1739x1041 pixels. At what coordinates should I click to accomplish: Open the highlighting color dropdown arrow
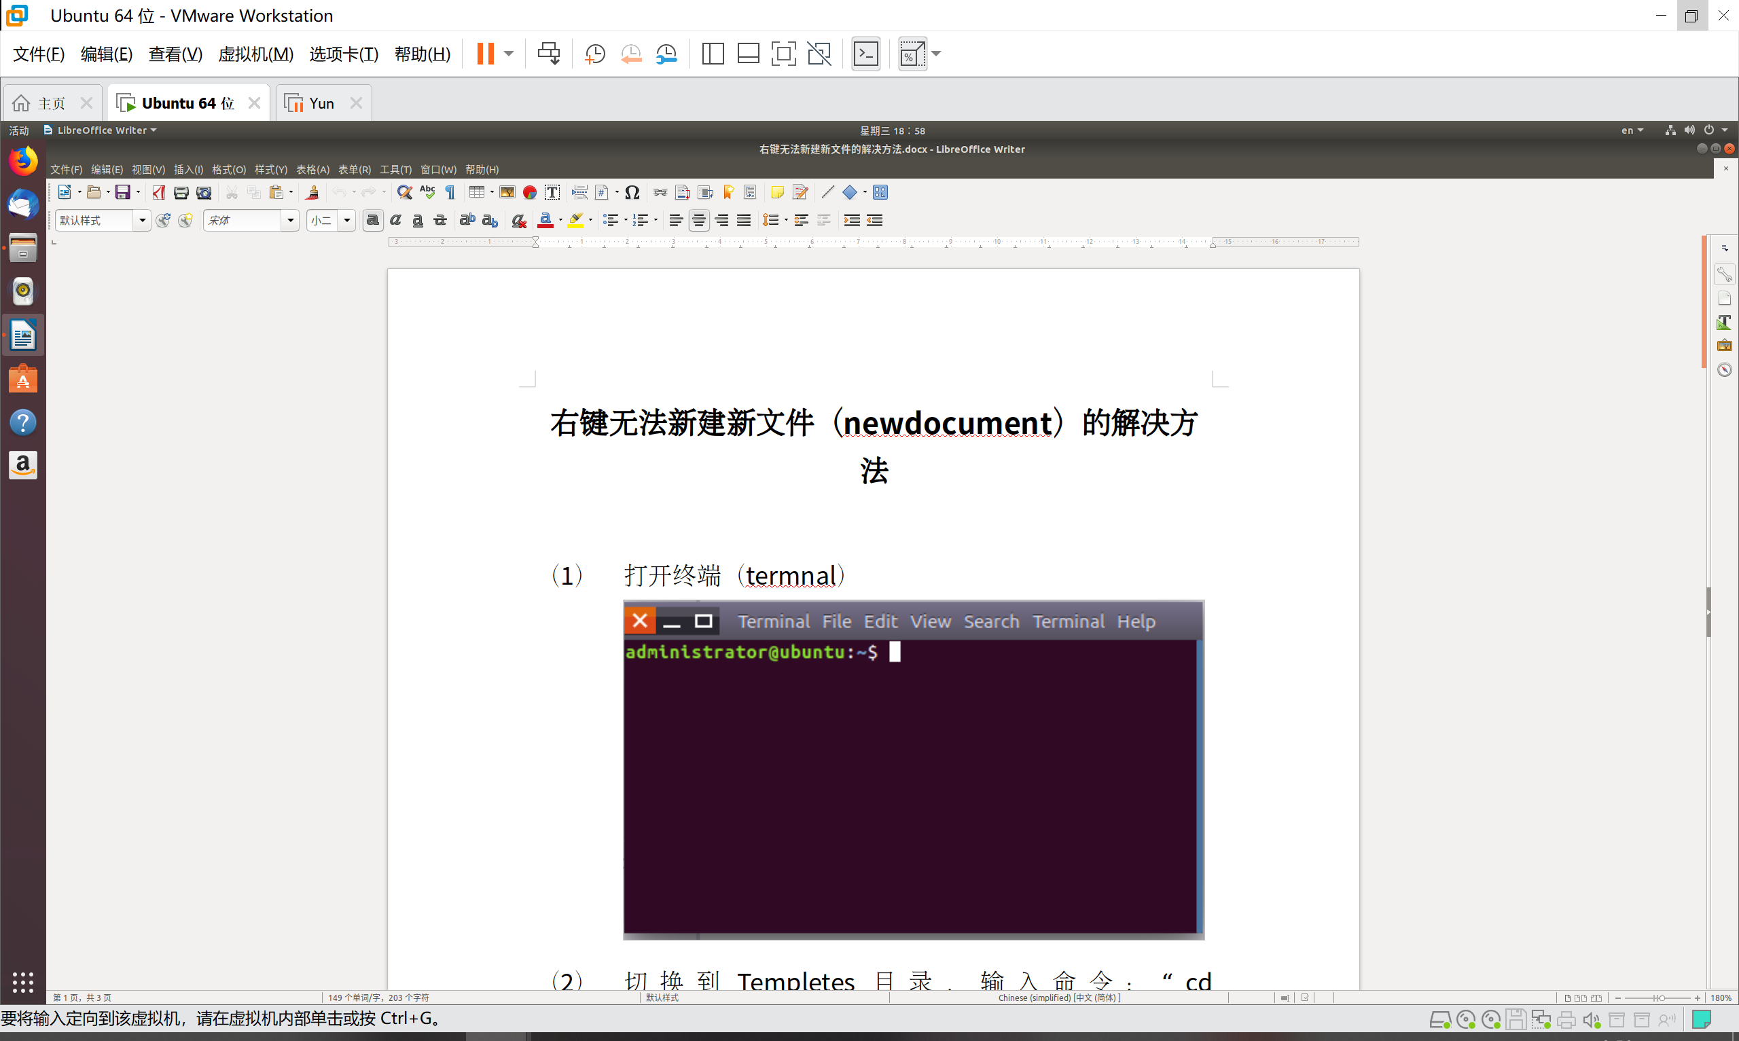[x=591, y=221]
